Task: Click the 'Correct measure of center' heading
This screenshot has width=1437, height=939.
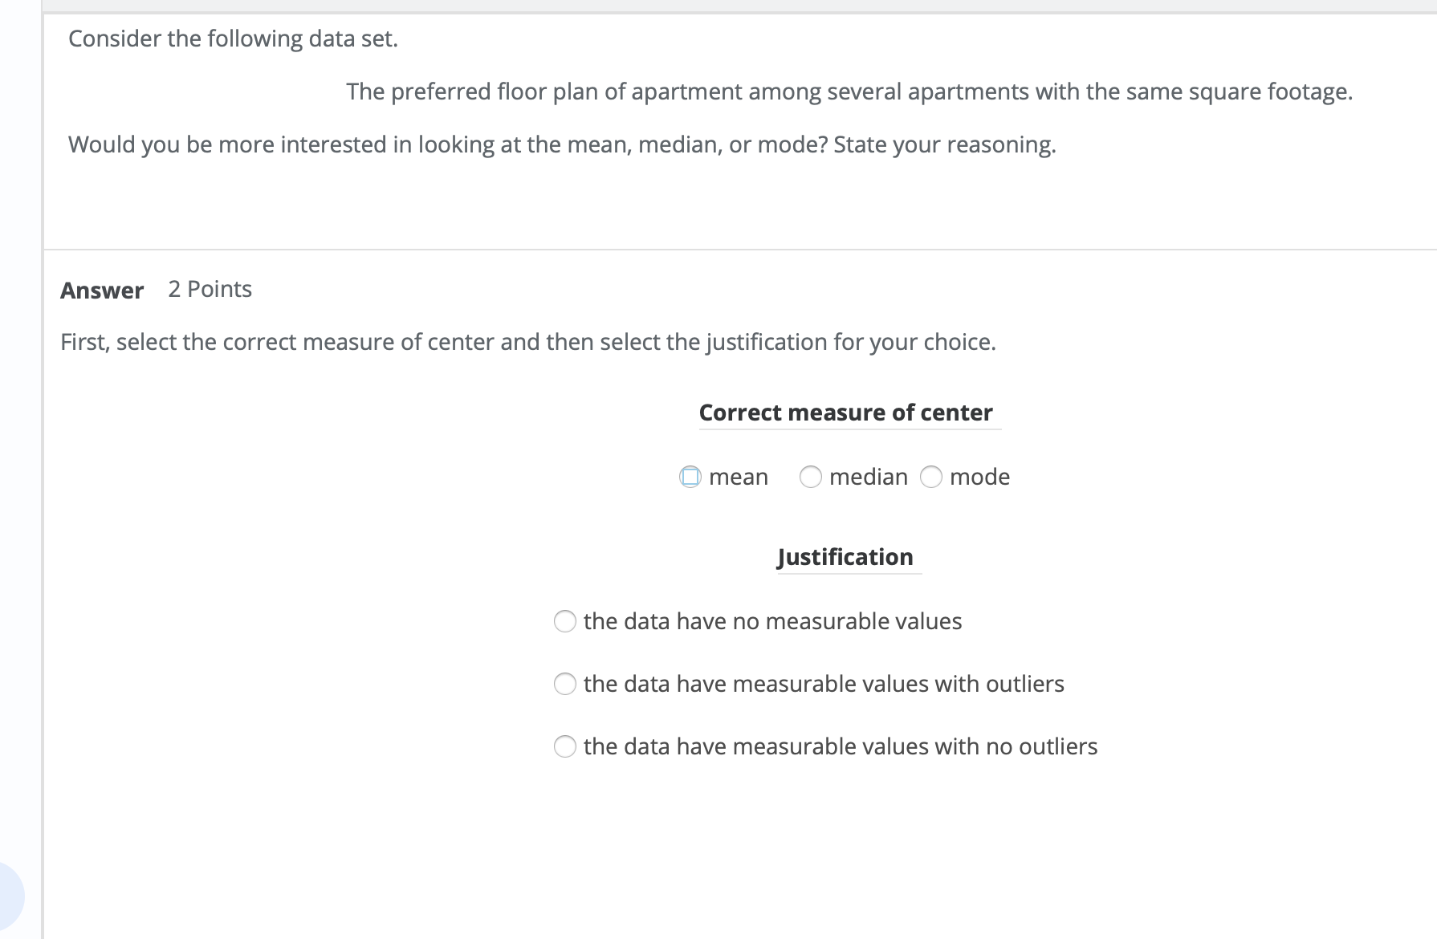Action: click(846, 412)
